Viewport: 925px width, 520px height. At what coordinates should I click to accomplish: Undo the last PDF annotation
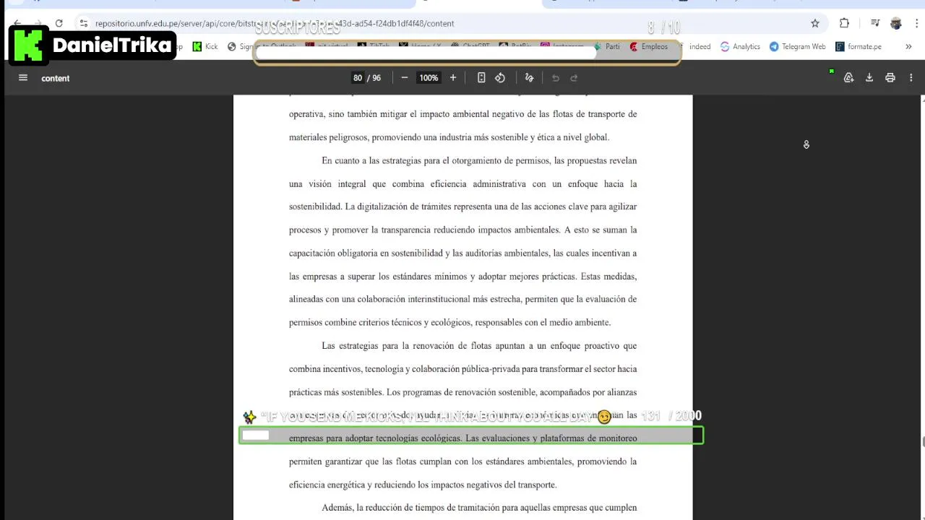click(x=556, y=78)
